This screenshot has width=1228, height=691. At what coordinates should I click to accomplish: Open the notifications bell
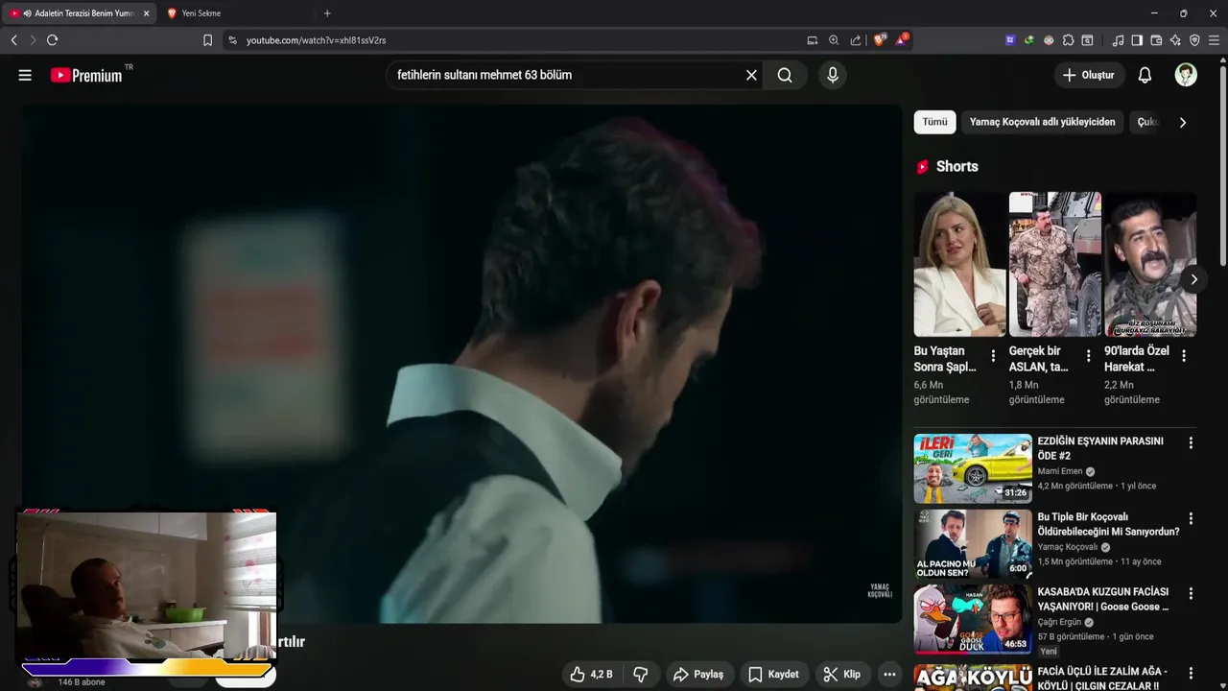click(1145, 75)
